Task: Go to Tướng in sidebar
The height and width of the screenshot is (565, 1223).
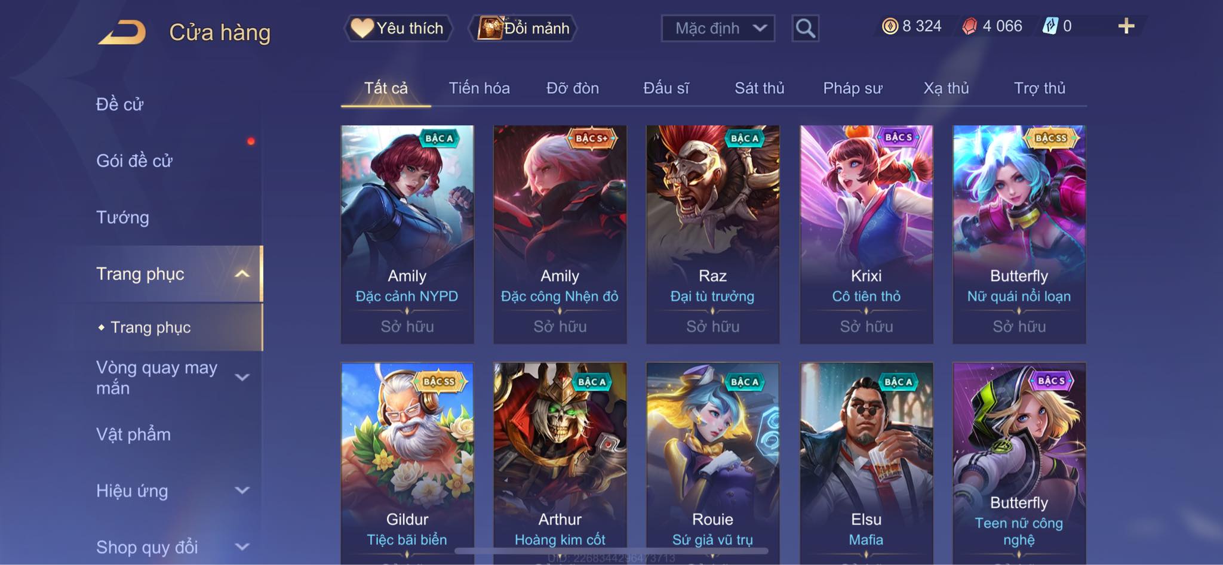Action: point(122,217)
